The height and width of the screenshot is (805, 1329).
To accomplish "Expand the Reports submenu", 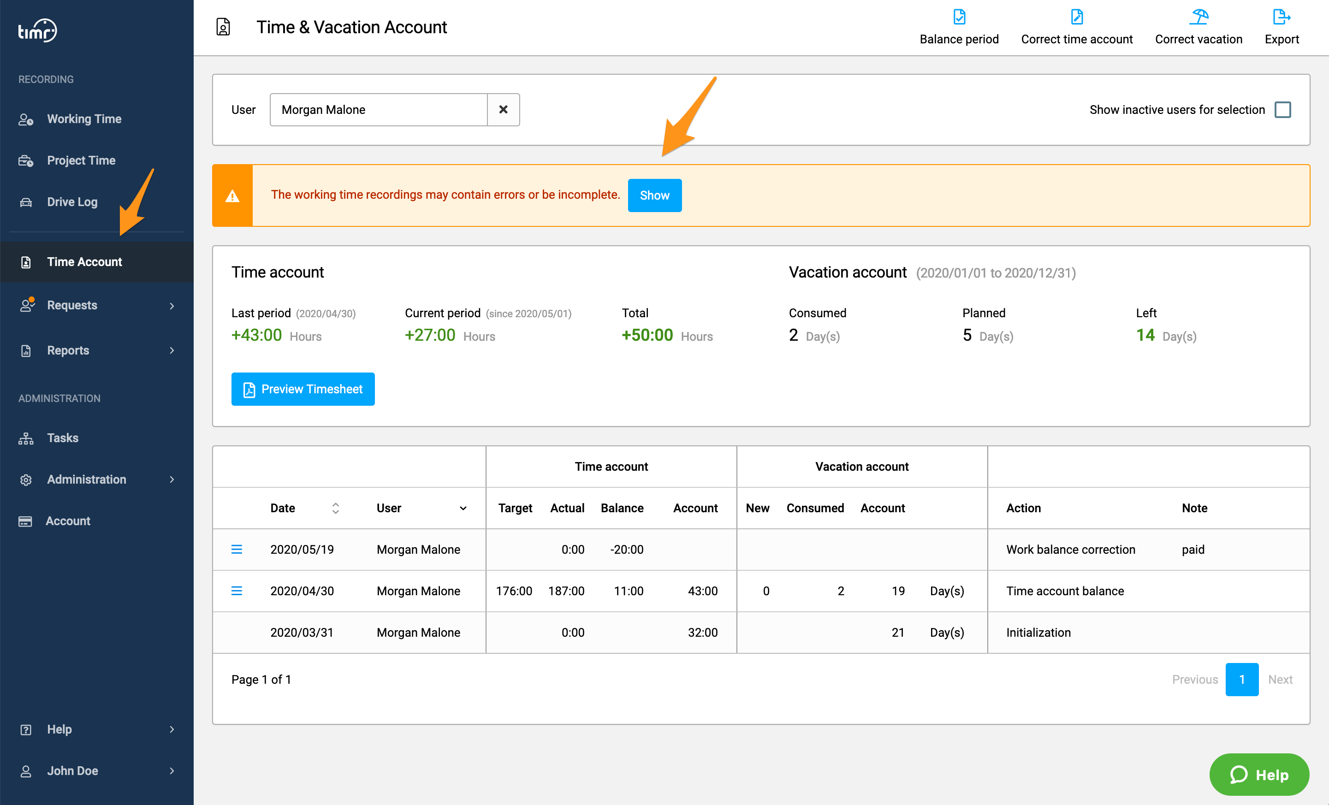I will 96,350.
